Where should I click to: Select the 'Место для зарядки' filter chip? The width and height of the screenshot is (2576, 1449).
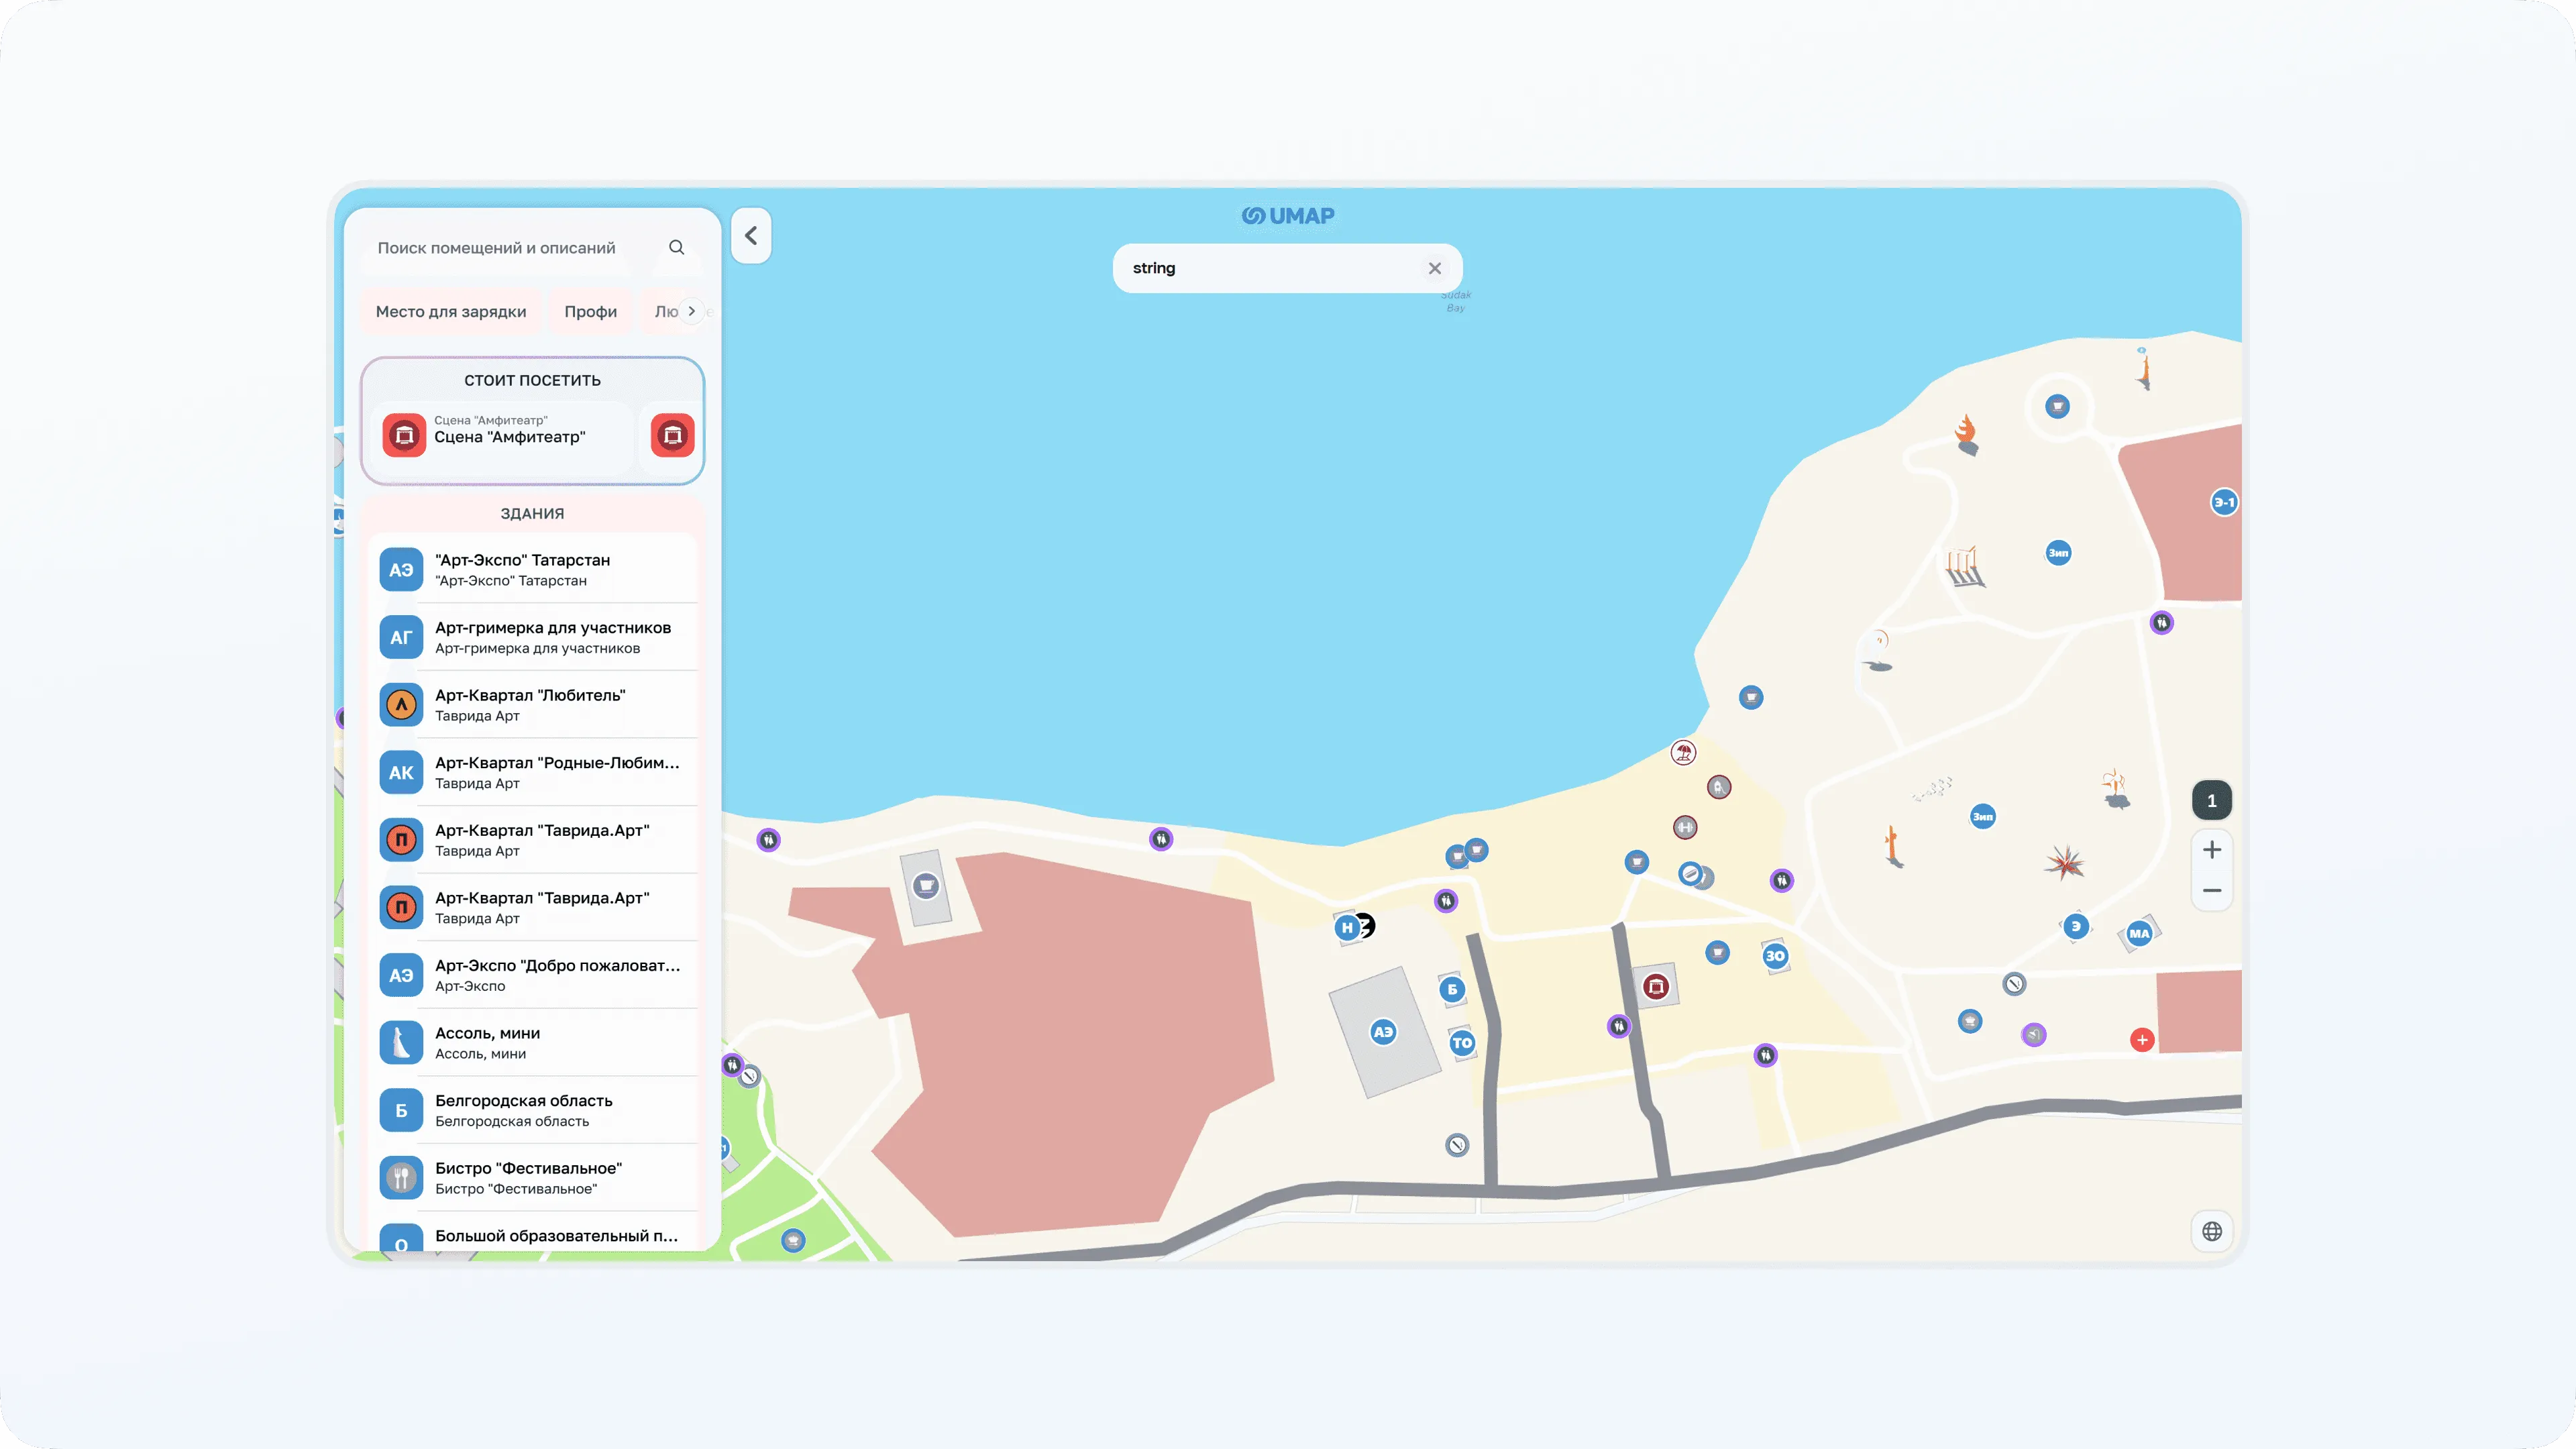[451, 311]
